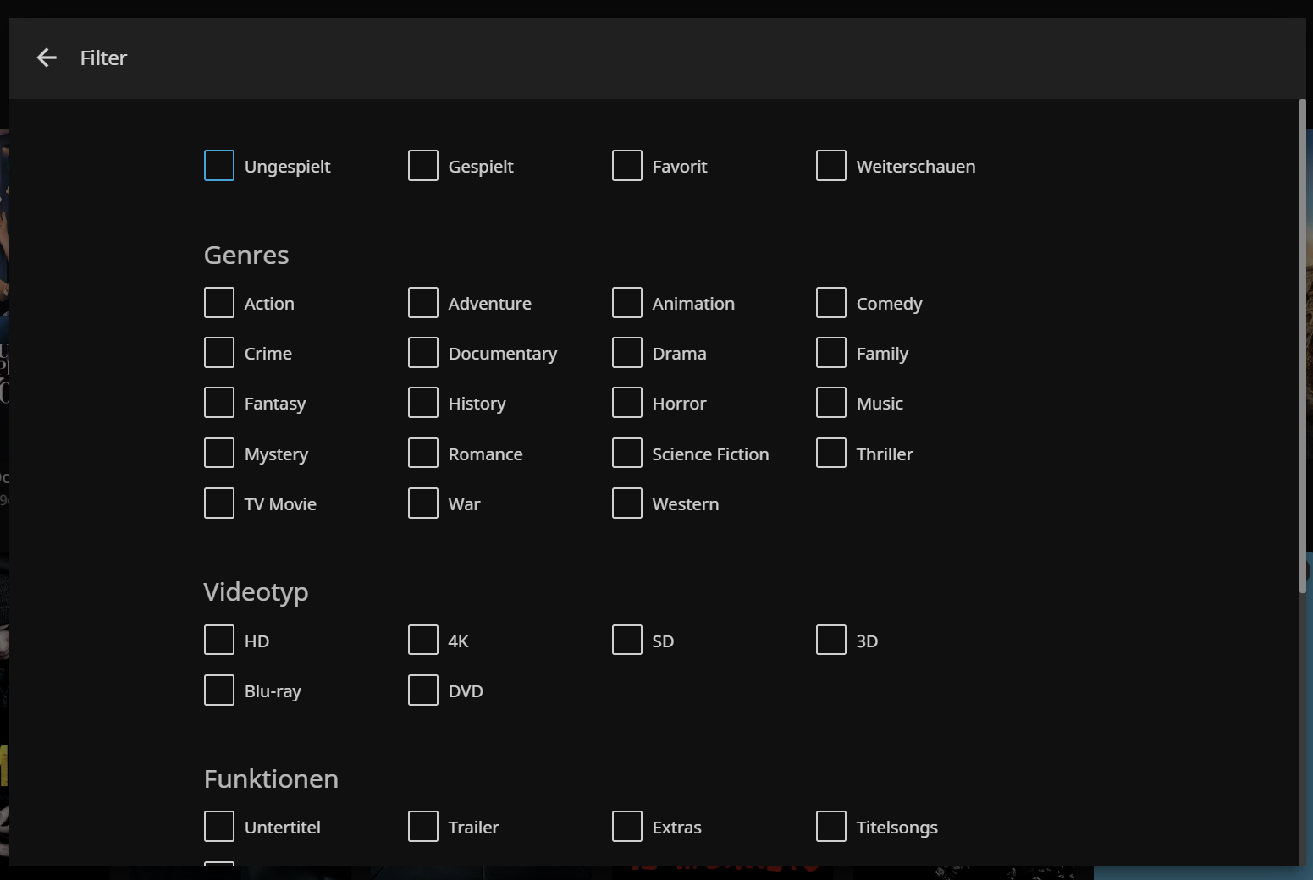The width and height of the screenshot is (1313, 880).
Task: Enable the Documentary genre filter
Action: click(x=423, y=353)
